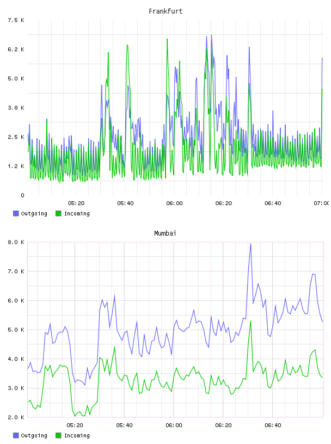Click the green Incoming swatch in Frankfurt legend
Image resolution: width=331 pixels, height=444 pixels.
[x=58, y=213]
